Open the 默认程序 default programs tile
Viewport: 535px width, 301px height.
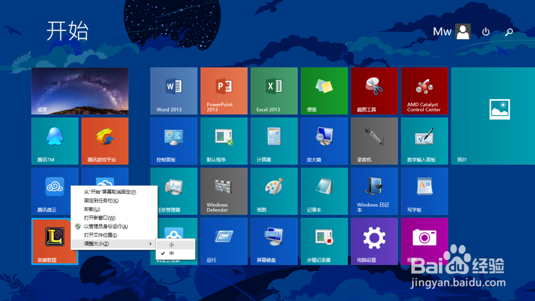point(224,141)
